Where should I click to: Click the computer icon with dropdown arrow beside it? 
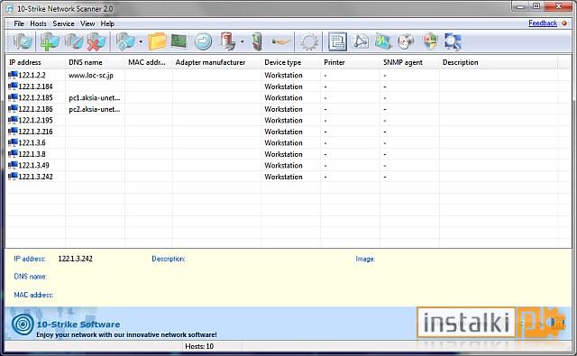125,41
